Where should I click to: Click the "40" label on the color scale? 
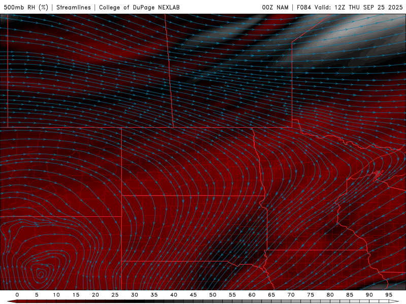click(x=174, y=295)
